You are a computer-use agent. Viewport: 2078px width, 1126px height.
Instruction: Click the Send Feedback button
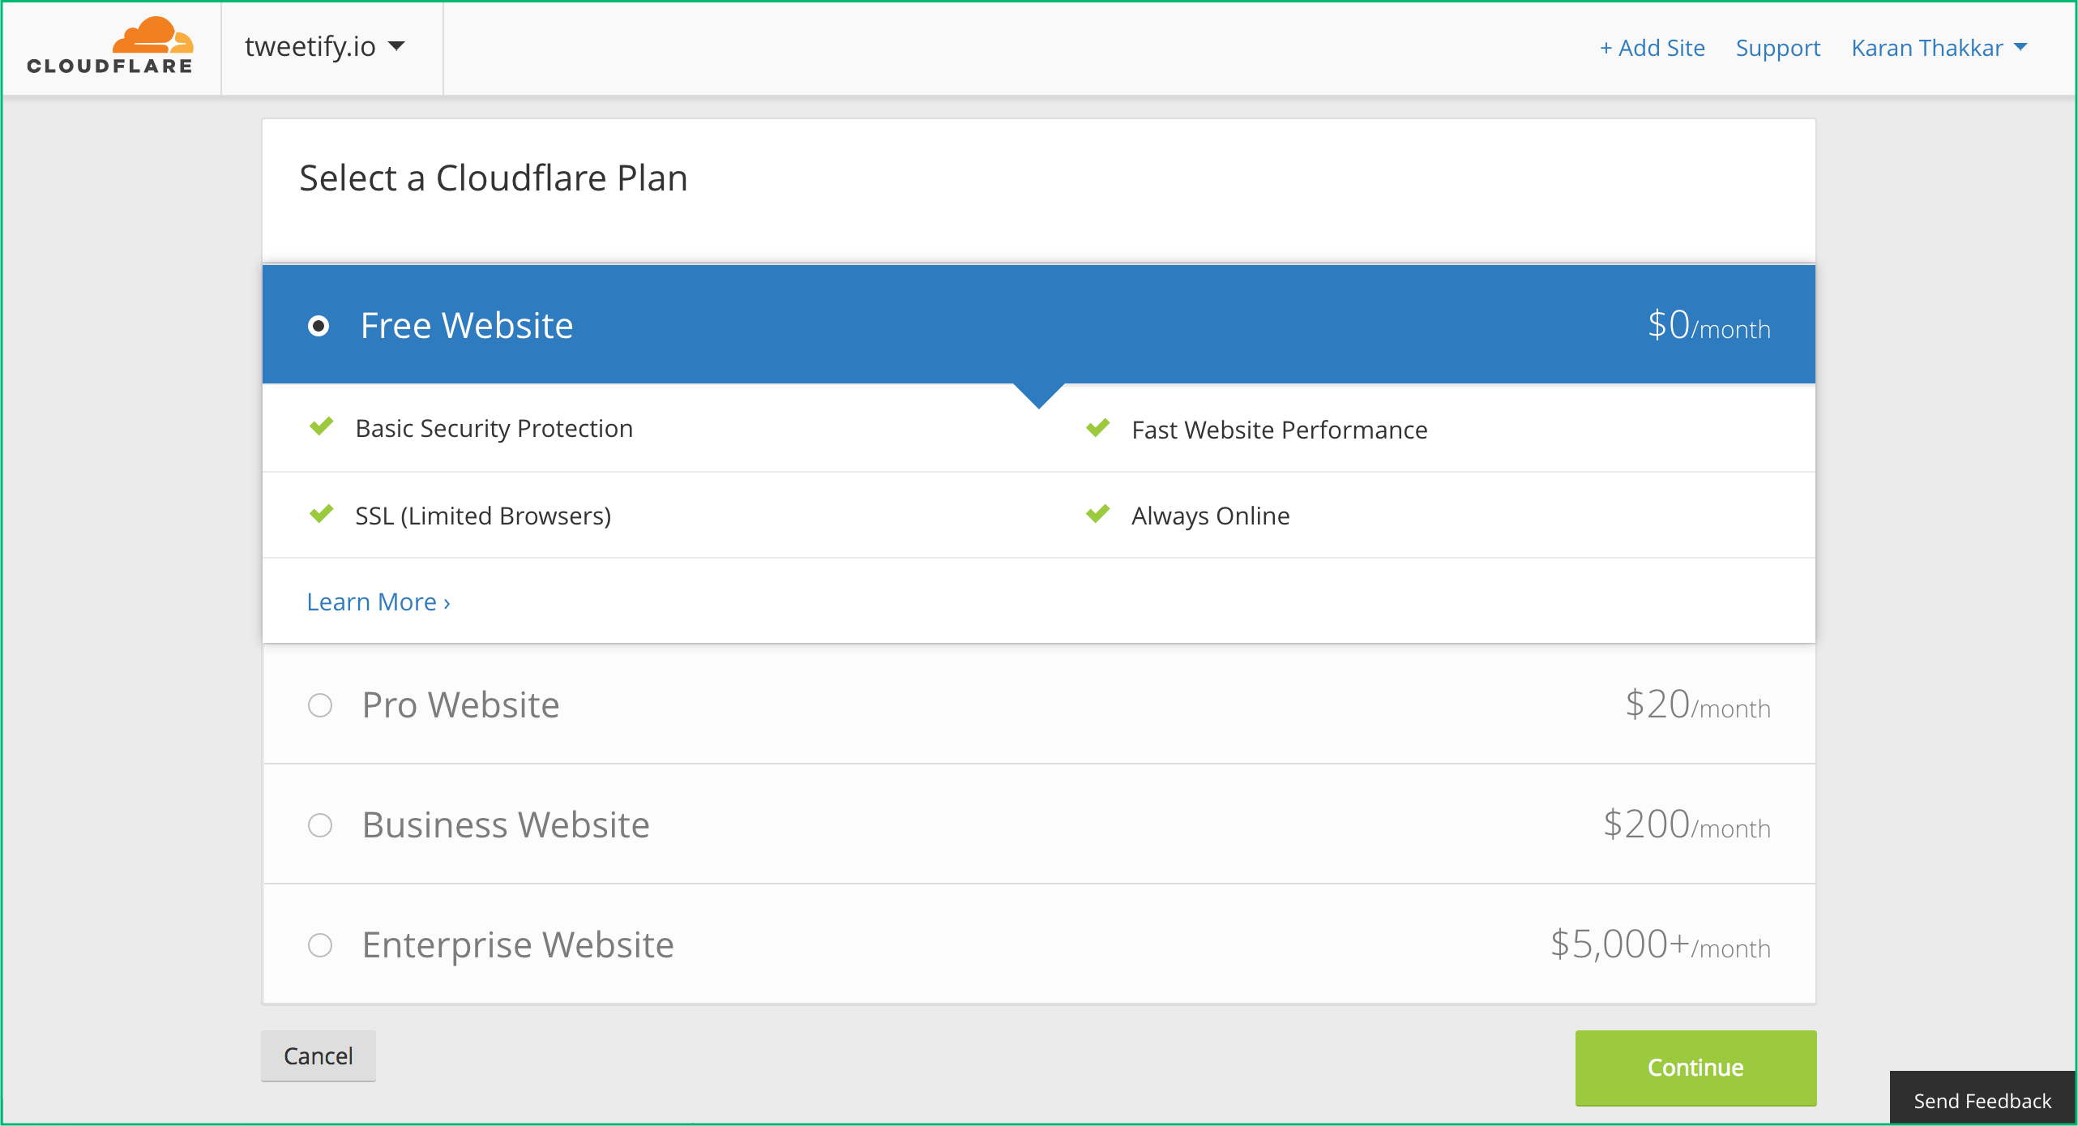[x=1982, y=1100]
